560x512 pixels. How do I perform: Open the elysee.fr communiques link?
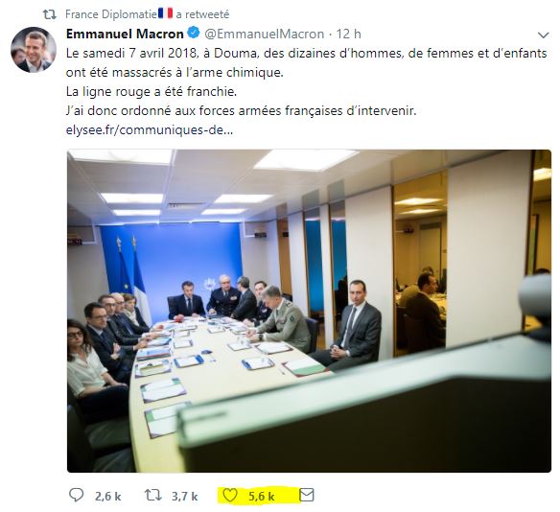[x=150, y=130]
